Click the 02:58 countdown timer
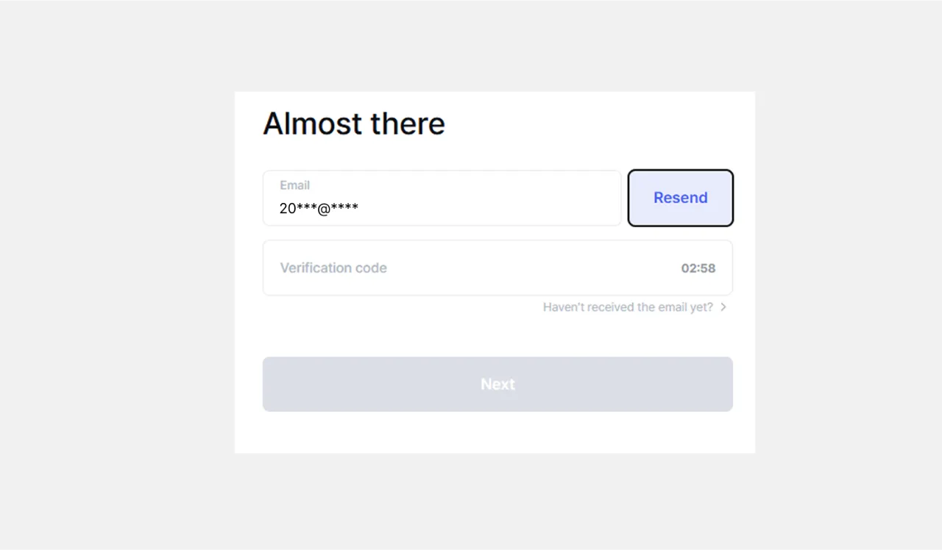Viewport: 942px width, 550px height. point(698,268)
